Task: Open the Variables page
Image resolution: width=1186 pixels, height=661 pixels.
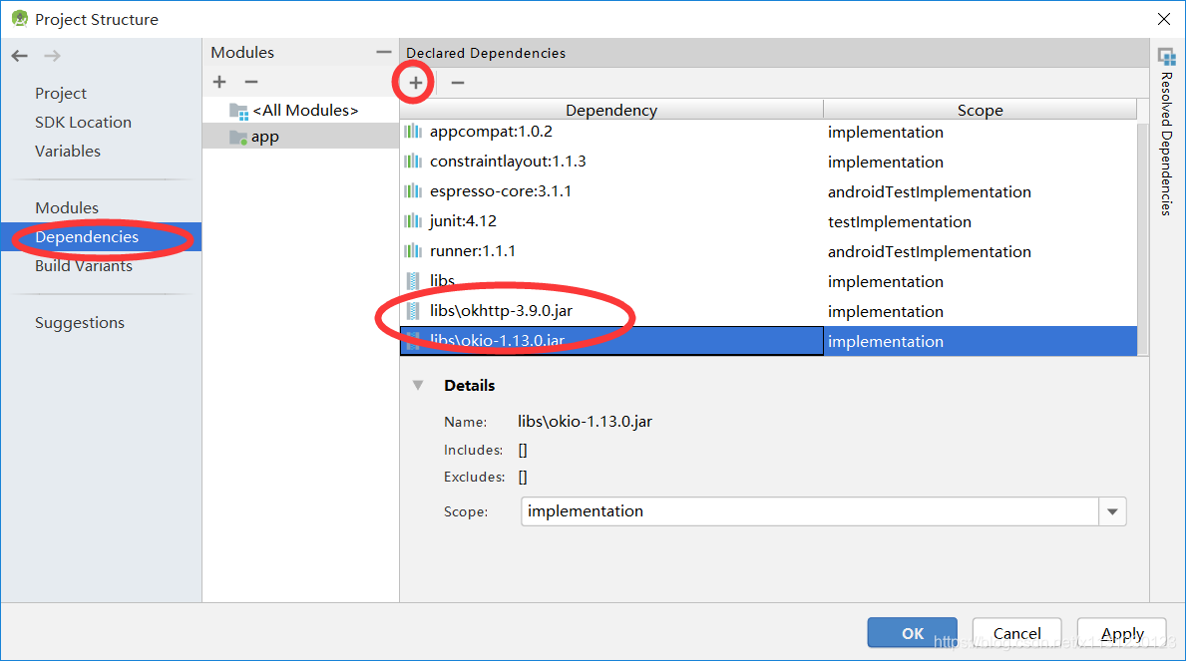Action: pyautogui.click(x=67, y=151)
